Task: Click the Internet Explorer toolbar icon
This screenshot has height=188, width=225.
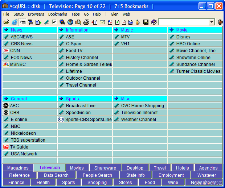Action: (14, 22)
